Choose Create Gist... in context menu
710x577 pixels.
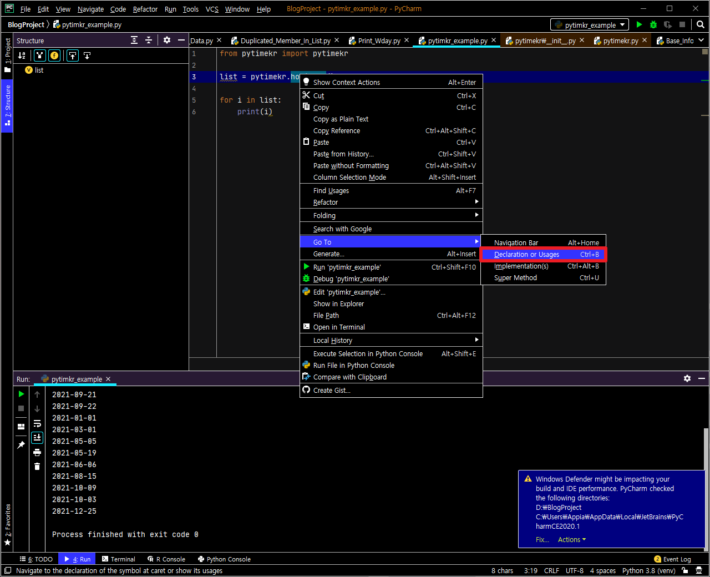coord(391,391)
